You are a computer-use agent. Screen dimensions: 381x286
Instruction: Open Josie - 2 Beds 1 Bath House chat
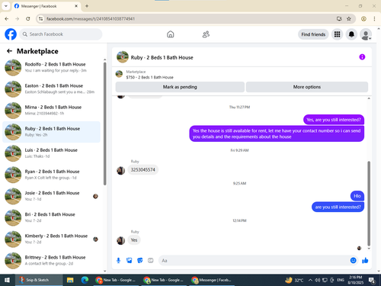coord(52,196)
